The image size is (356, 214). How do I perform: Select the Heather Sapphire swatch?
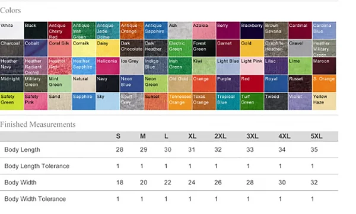(84, 66)
